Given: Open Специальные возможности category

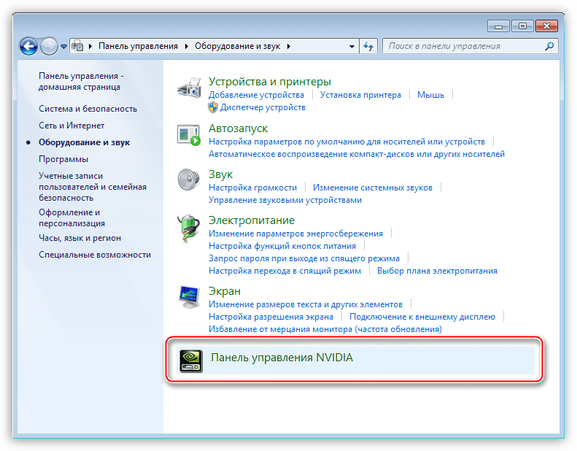Looking at the screenshot, I should [x=95, y=255].
